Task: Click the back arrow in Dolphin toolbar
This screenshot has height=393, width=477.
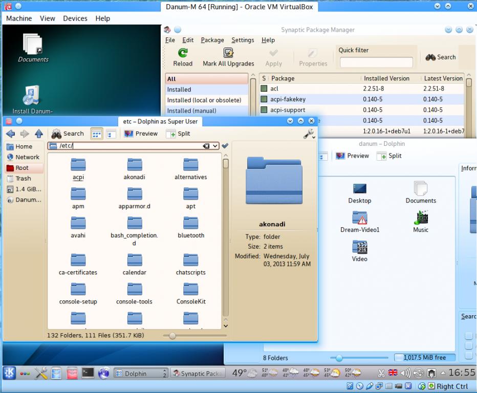Action: (x=10, y=134)
